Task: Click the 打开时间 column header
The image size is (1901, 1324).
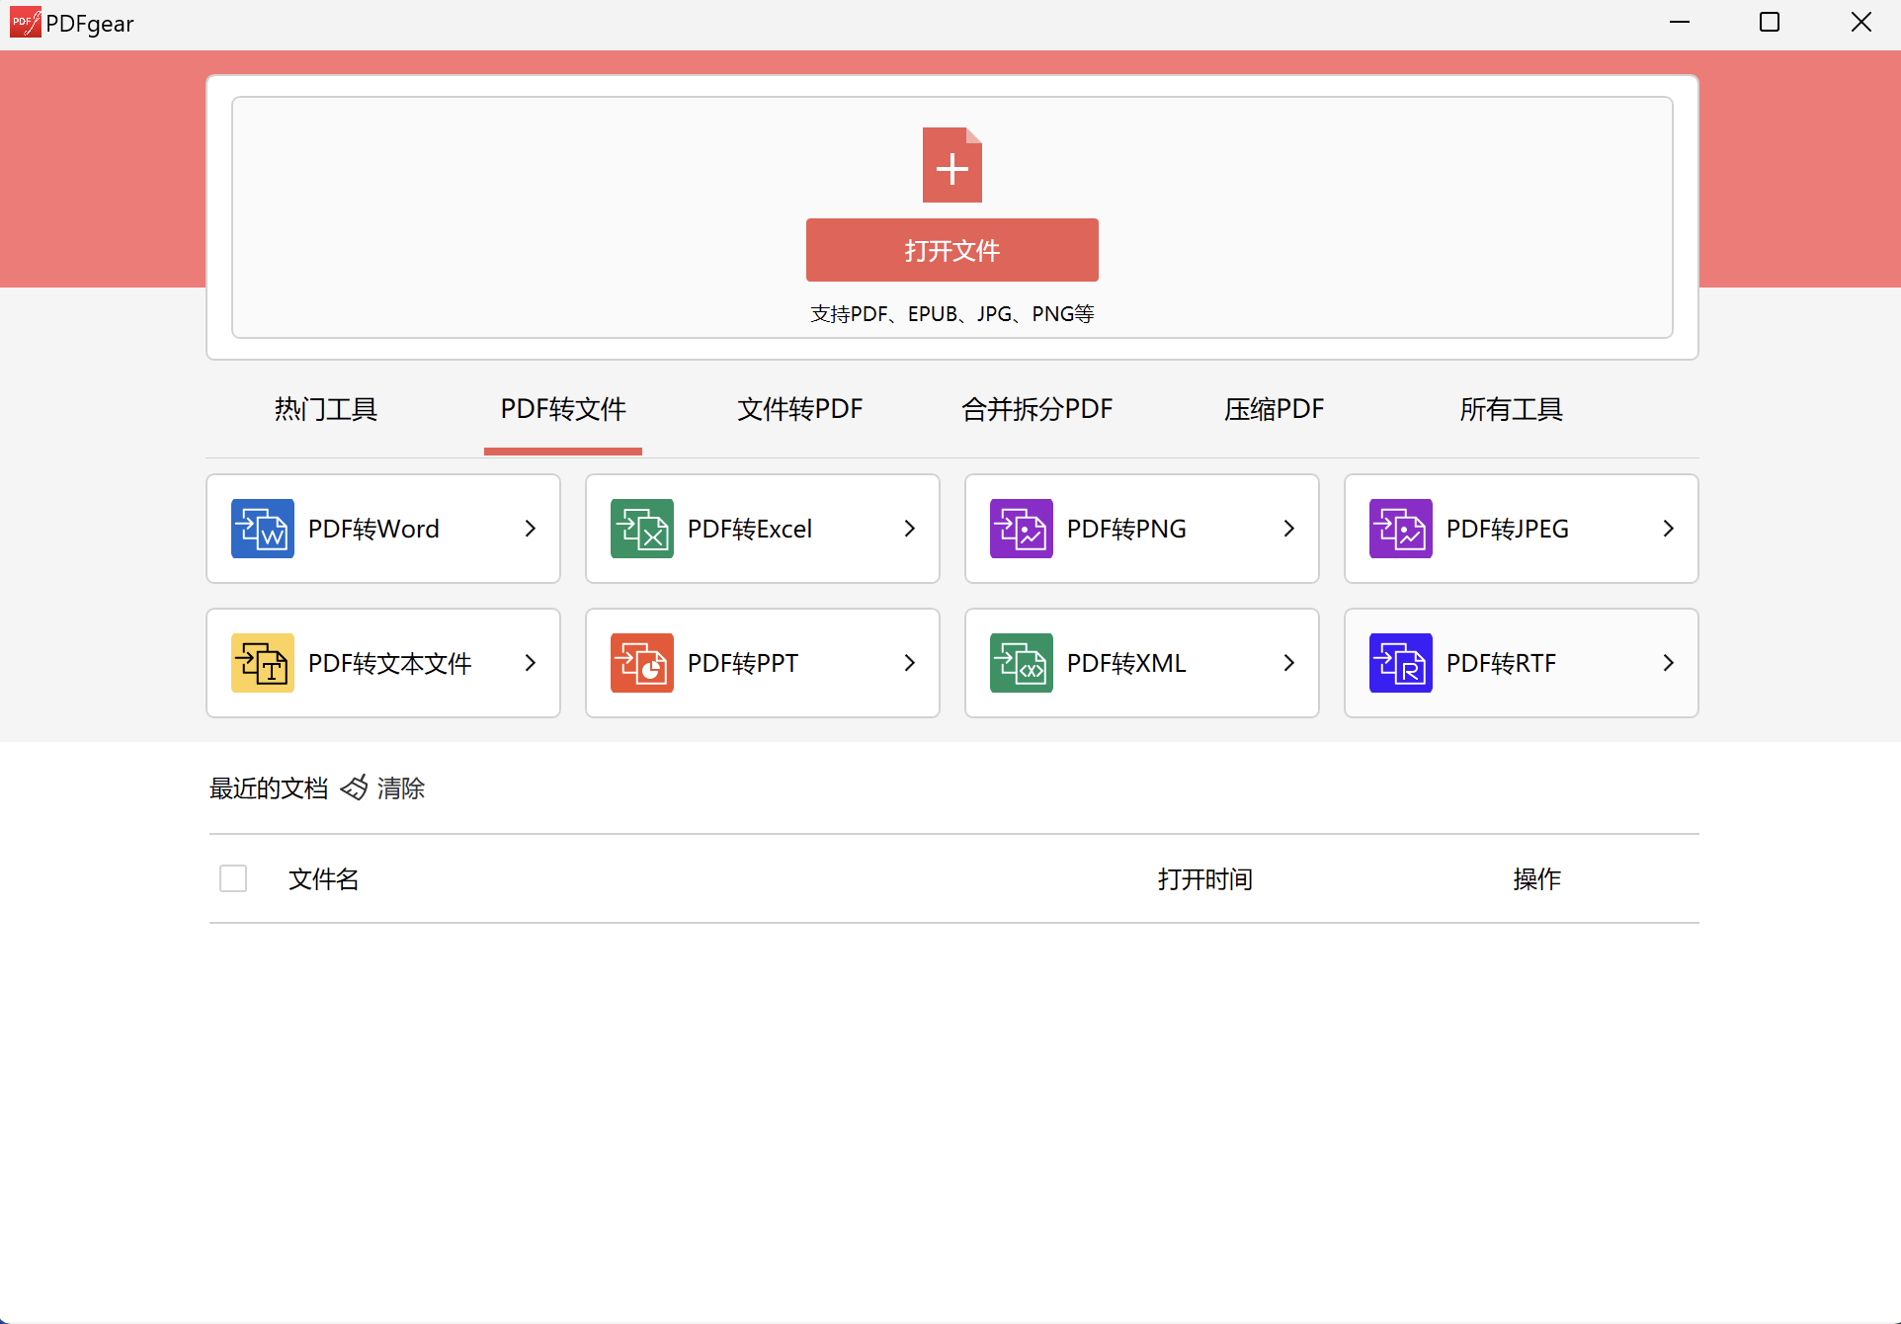Action: pos(1204,879)
